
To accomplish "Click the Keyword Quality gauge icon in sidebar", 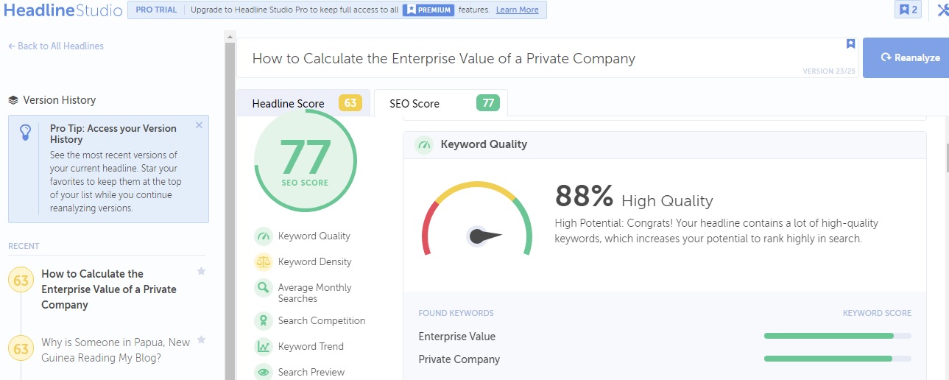I will point(264,236).
